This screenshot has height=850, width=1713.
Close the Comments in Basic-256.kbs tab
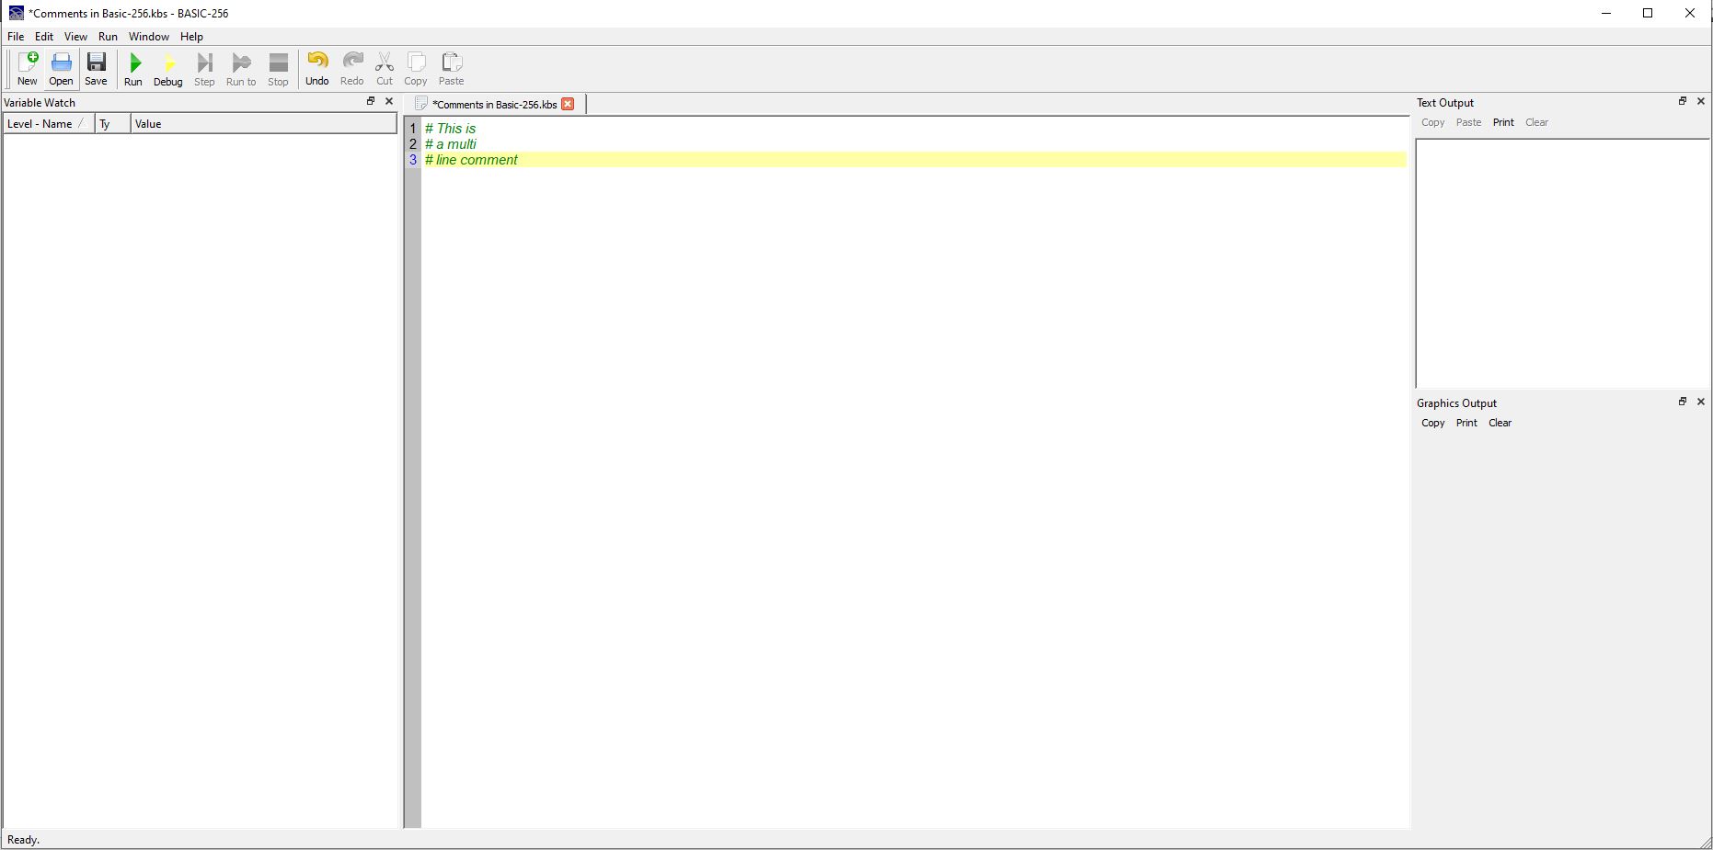(x=568, y=104)
